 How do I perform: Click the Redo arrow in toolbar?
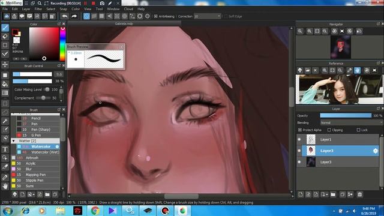click(x=74, y=16)
